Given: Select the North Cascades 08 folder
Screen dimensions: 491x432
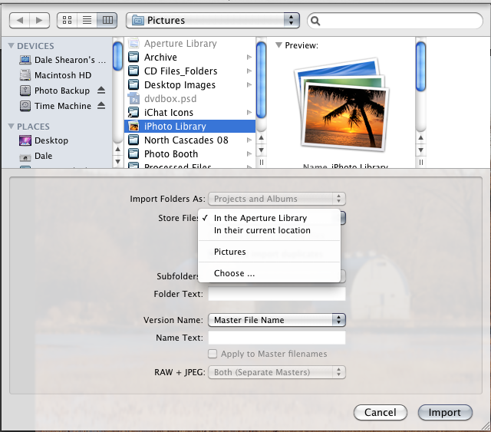Looking at the screenshot, I should click(189, 140).
